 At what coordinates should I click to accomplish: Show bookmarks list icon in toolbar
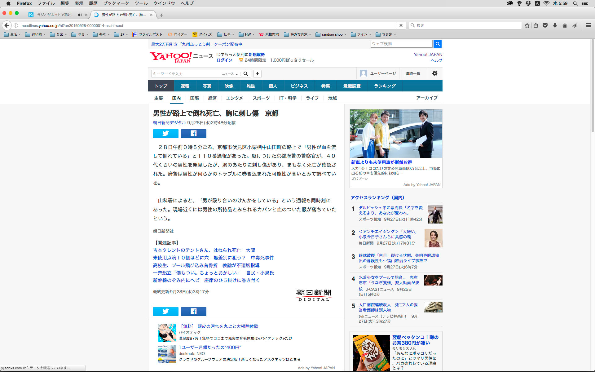(x=536, y=25)
